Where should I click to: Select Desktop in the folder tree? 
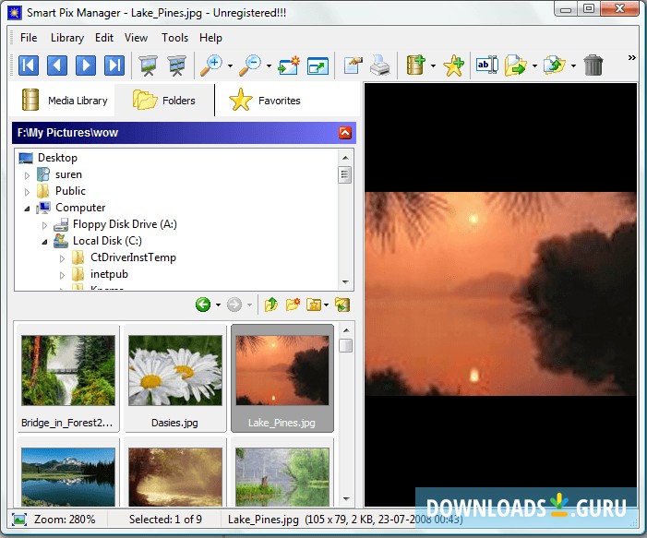[57, 158]
